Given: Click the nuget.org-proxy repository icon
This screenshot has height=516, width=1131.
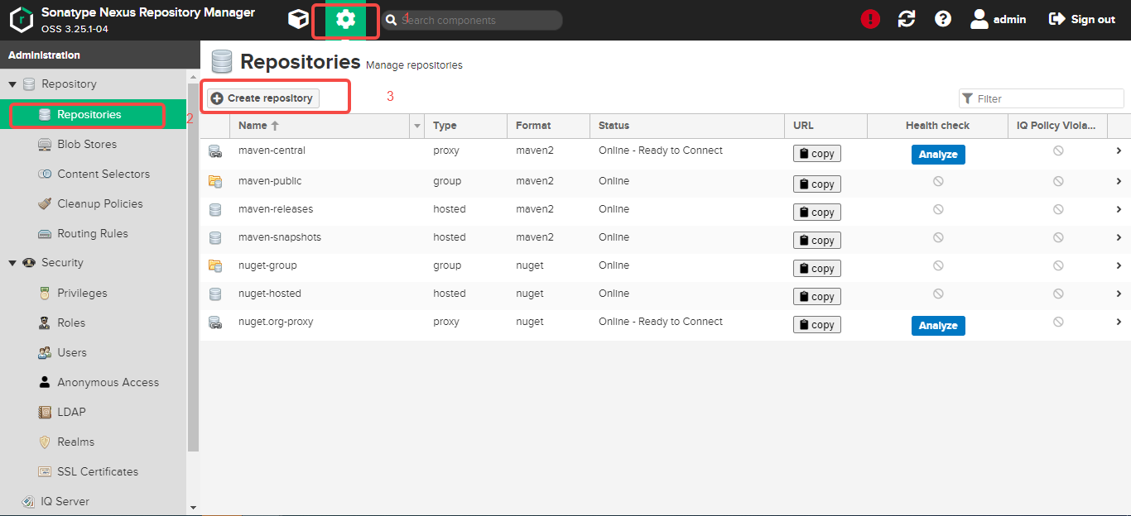Looking at the screenshot, I should coord(215,322).
